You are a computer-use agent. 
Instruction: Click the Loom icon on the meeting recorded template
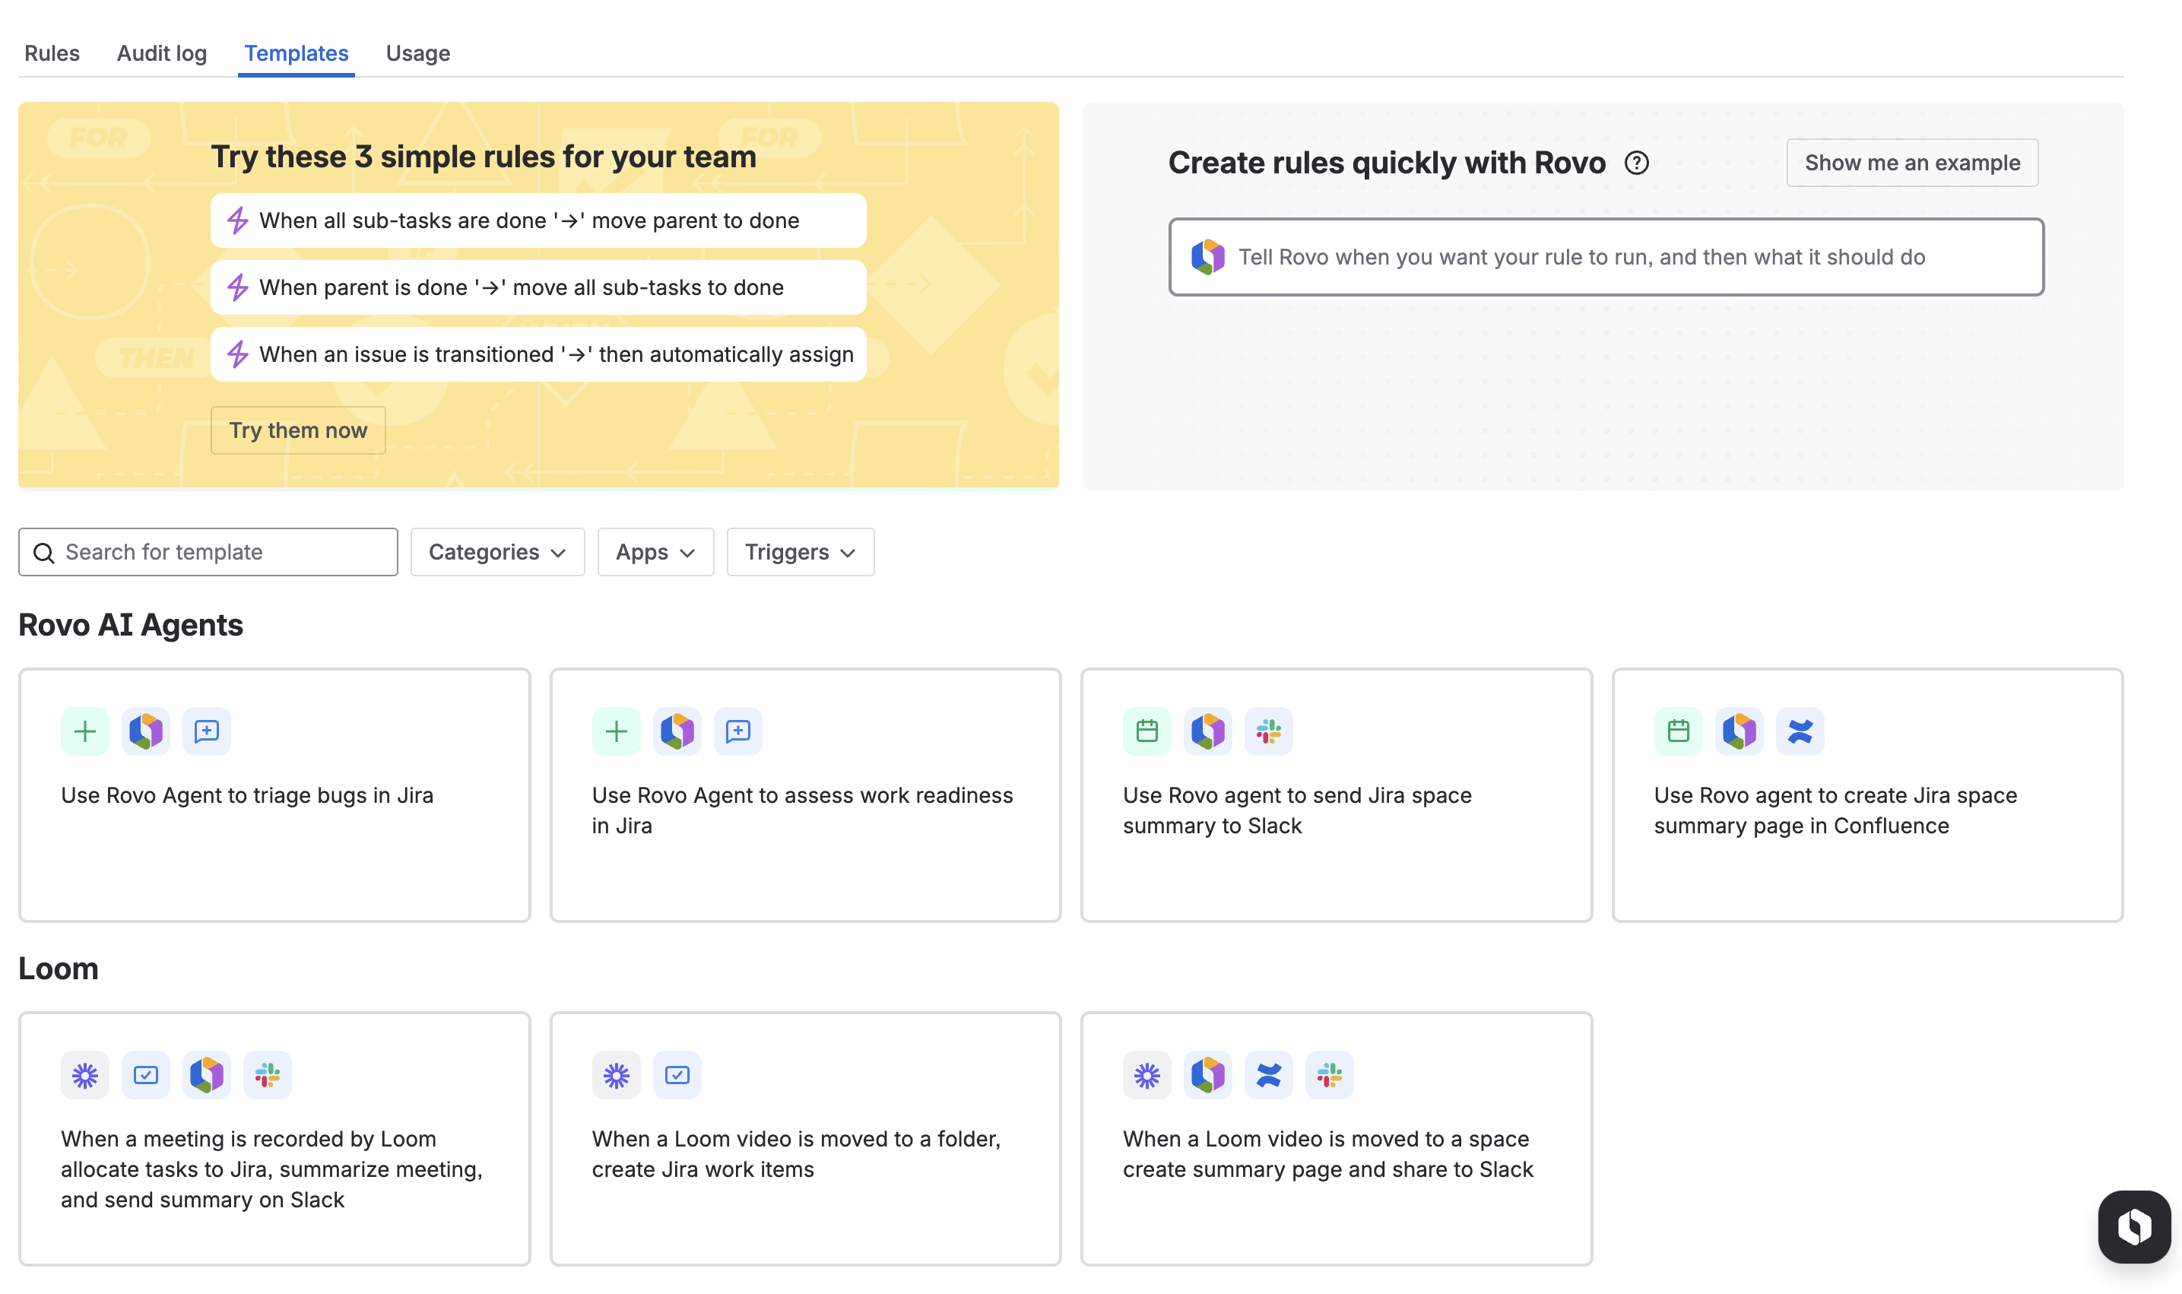84,1074
